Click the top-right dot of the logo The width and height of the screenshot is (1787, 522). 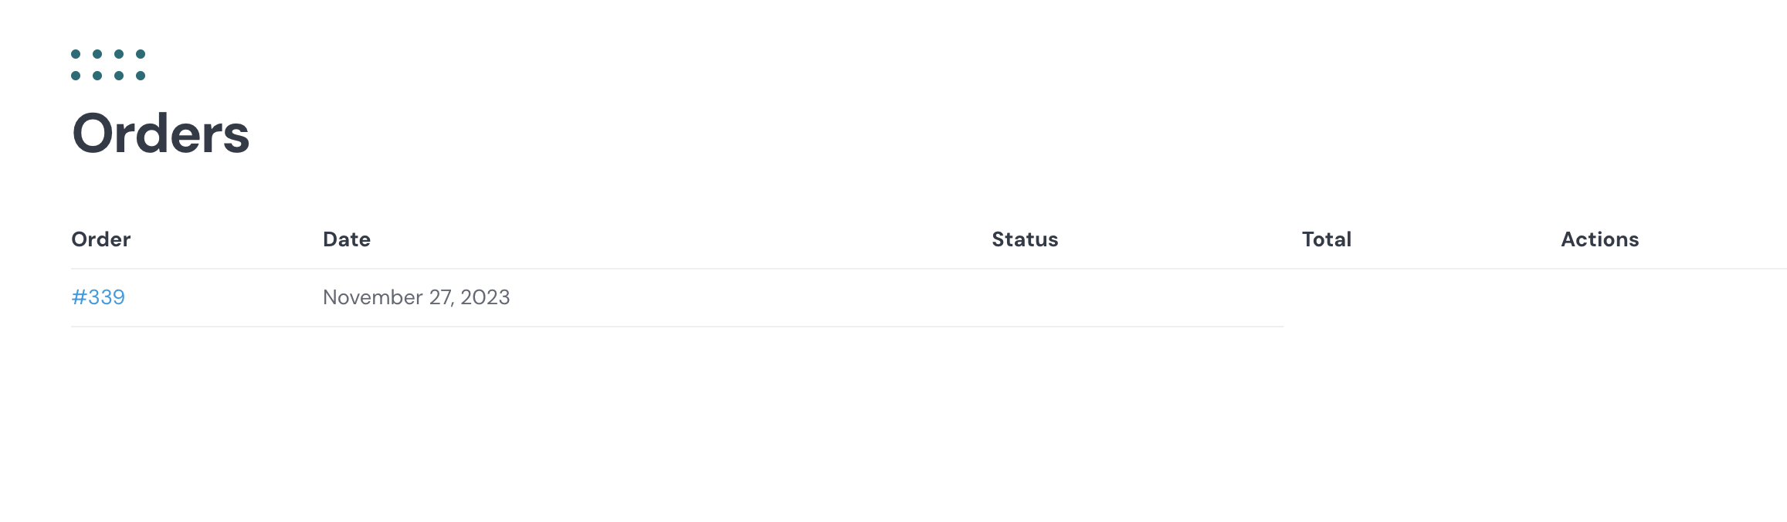(141, 54)
